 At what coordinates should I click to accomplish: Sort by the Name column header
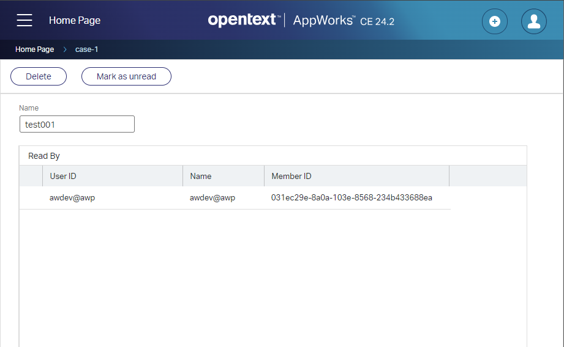click(x=201, y=176)
